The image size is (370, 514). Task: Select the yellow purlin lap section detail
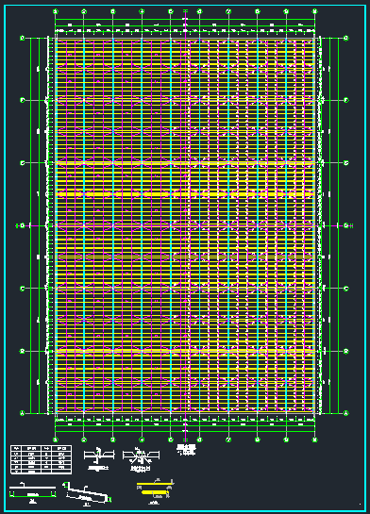click(155, 491)
